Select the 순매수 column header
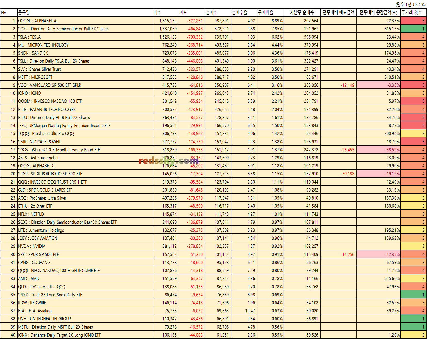427x339 pixels. [218, 12]
